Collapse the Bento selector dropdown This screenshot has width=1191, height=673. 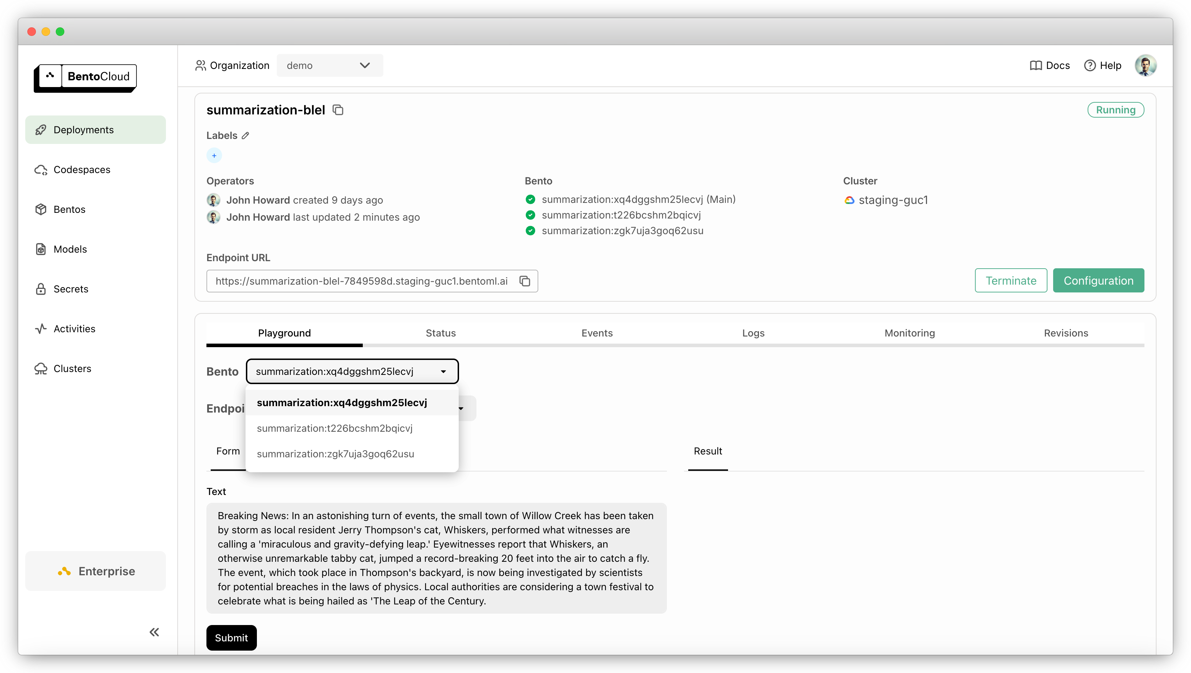point(352,371)
